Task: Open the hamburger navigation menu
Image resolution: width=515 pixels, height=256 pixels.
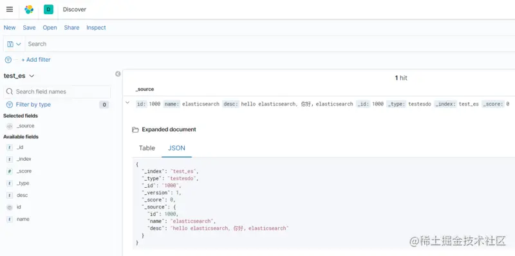Action: click(x=10, y=9)
